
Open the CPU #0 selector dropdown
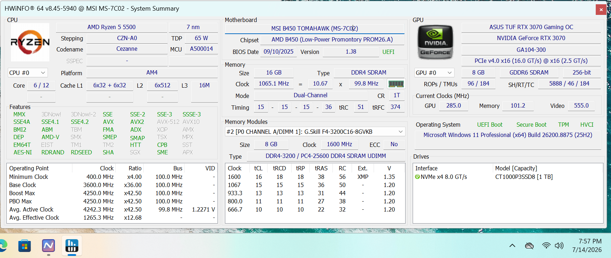tap(28, 73)
